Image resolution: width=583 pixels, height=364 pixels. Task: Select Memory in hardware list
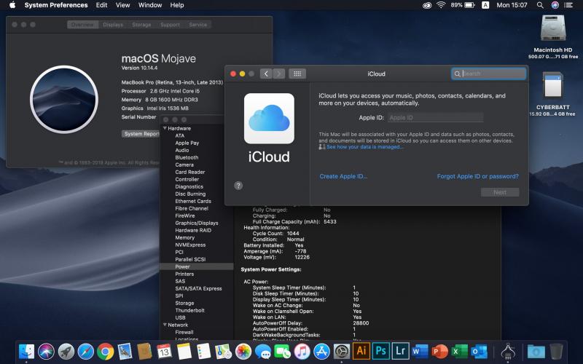pos(185,237)
